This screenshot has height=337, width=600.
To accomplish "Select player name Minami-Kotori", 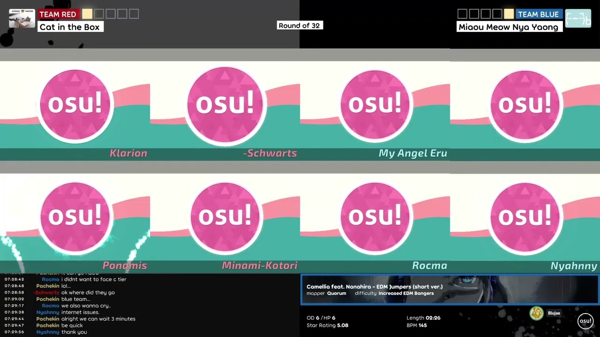I will pos(260,265).
